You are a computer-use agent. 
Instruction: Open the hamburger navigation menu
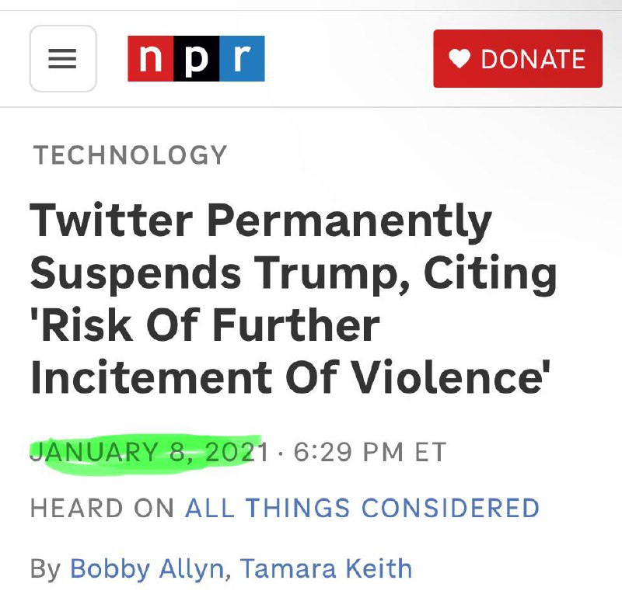point(63,58)
